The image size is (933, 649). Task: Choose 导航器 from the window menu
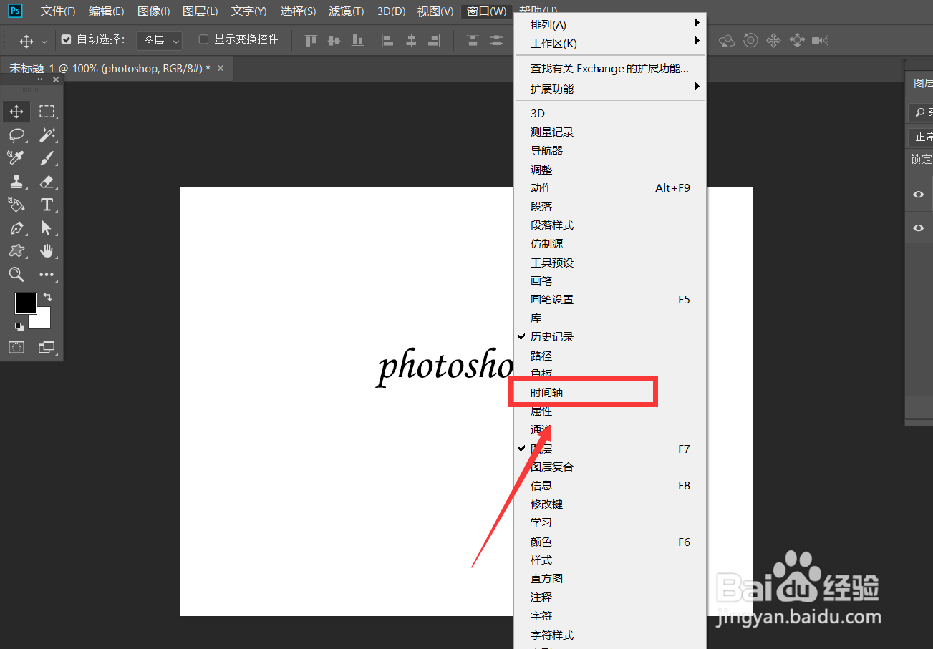click(x=611, y=151)
